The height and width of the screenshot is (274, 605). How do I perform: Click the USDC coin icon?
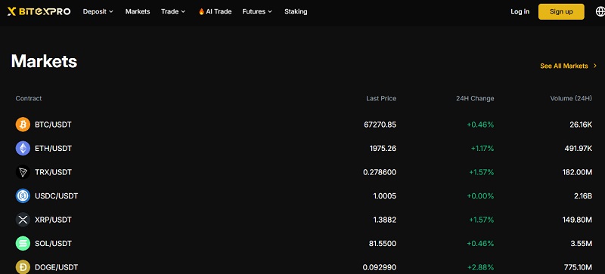click(23, 195)
